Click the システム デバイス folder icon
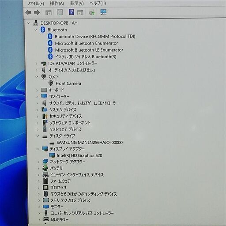 tap(44, 109)
